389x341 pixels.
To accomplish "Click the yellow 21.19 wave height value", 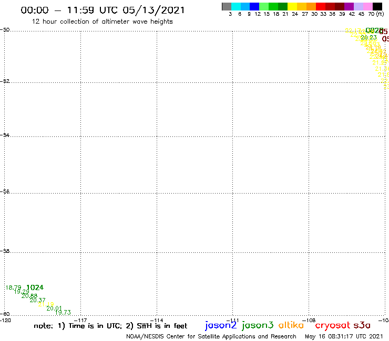I will click(x=46, y=304).
